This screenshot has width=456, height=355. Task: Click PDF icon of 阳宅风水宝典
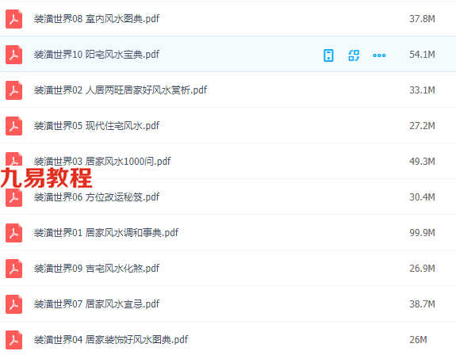pos(13,55)
